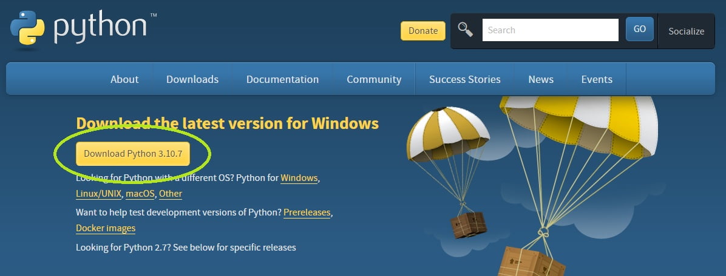The height and width of the screenshot is (276, 726).
Task: Open the Downloads navigation menu
Action: coord(192,79)
